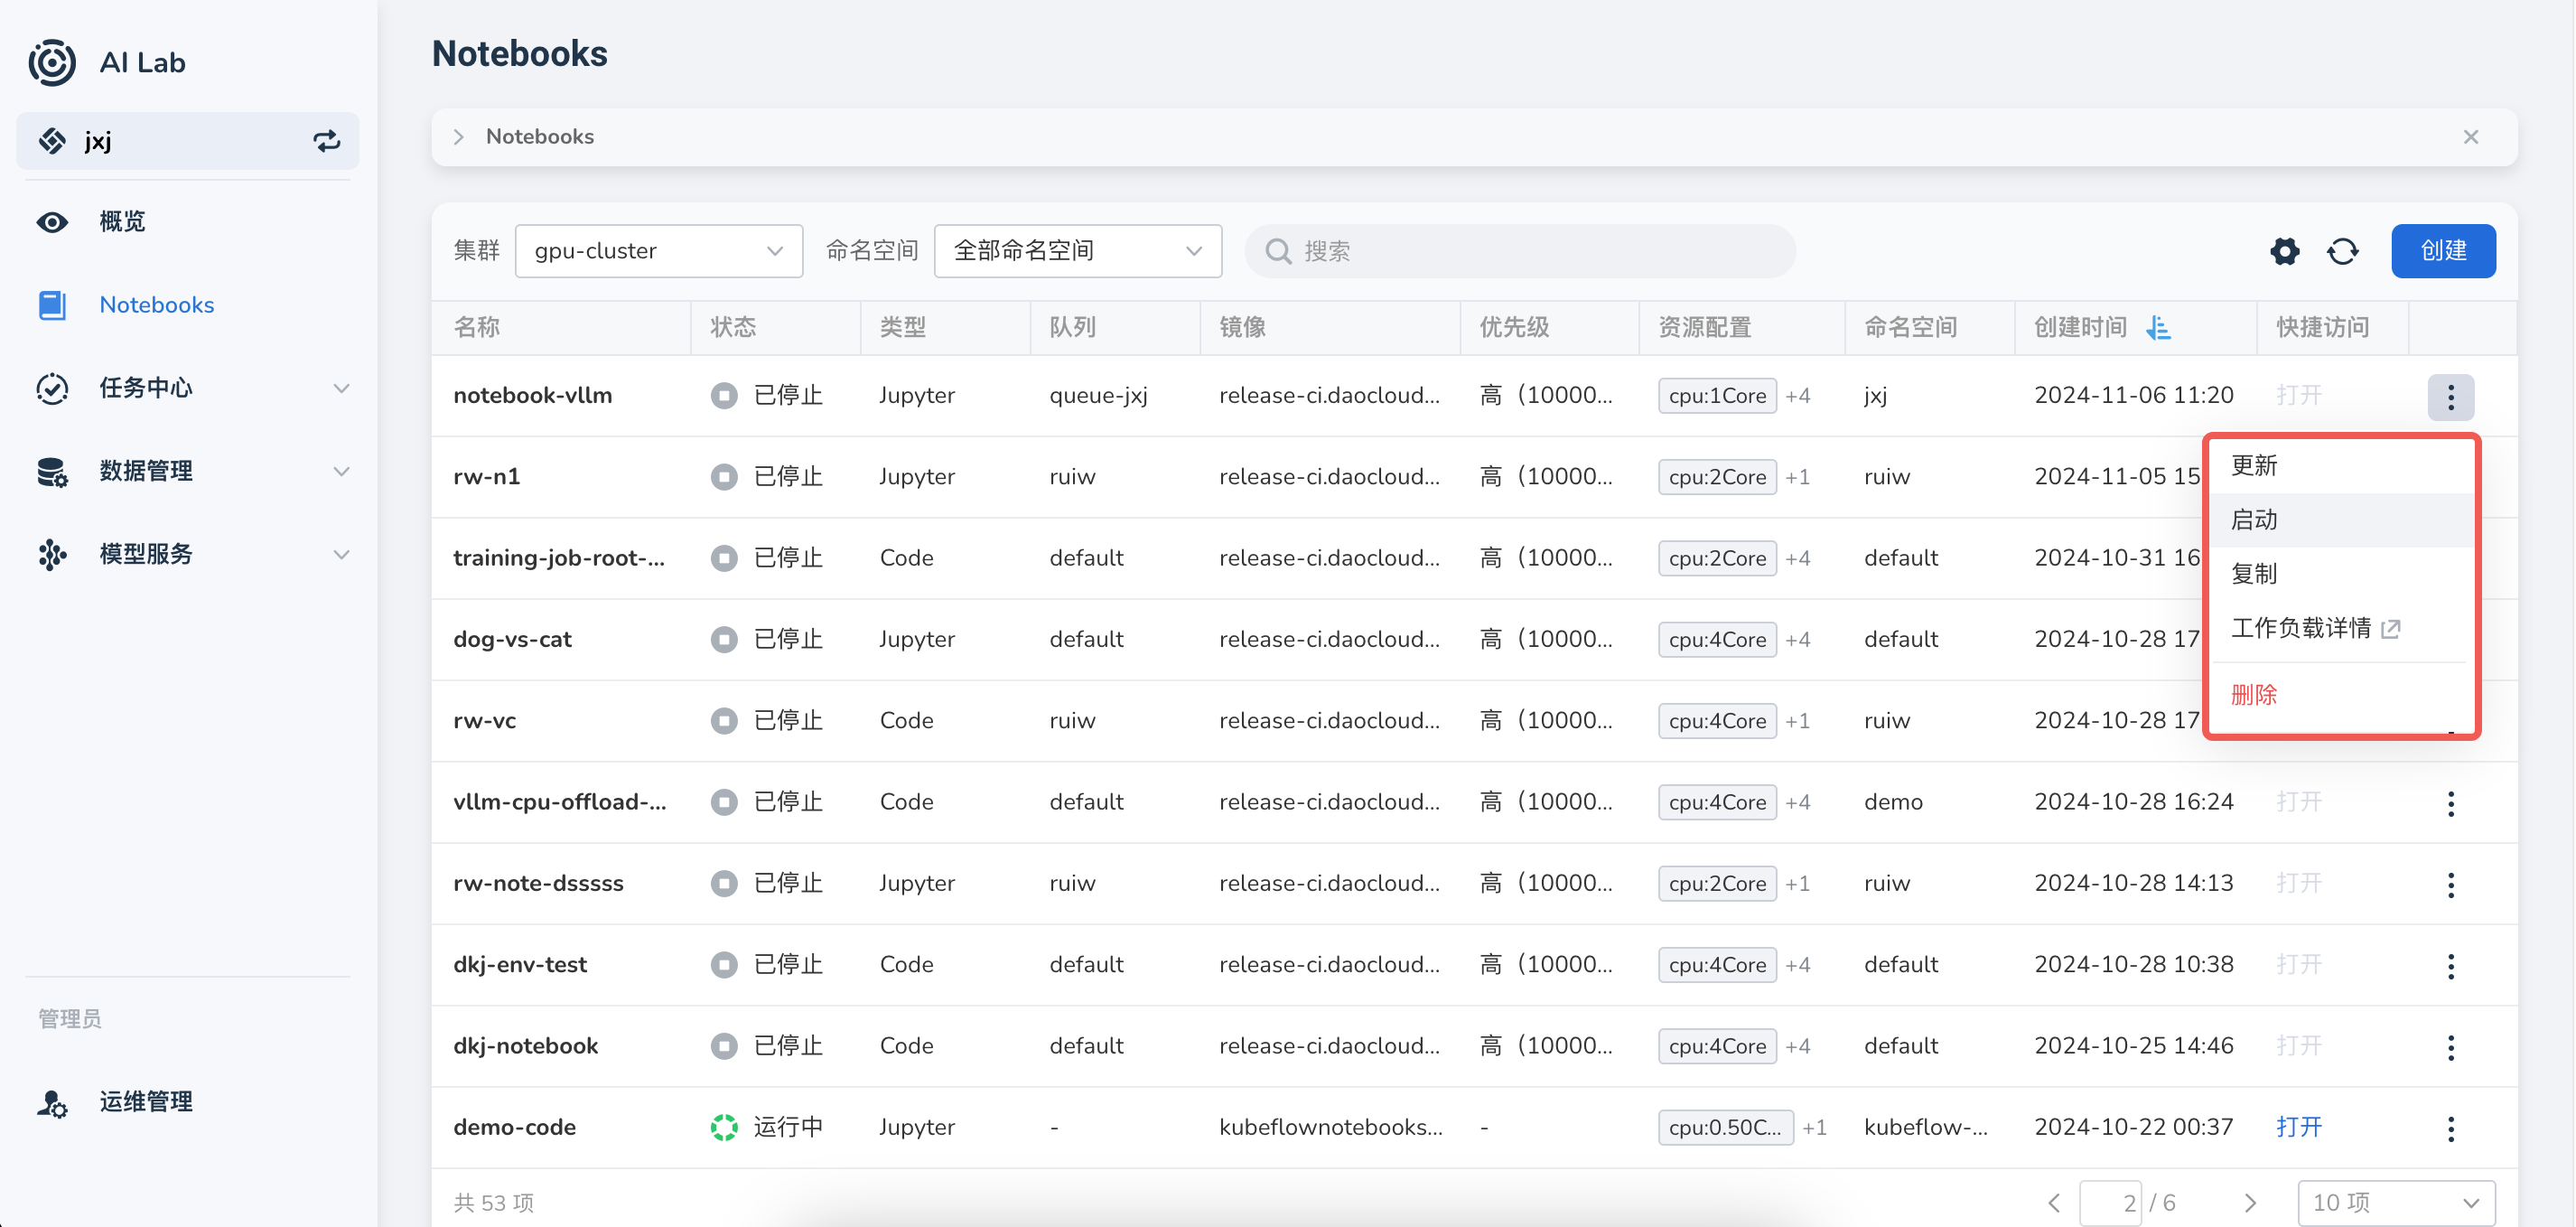Open the dog-vs-cat notebook name
Viewport: 2576px width, 1227px height.
[x=512, y=640]
